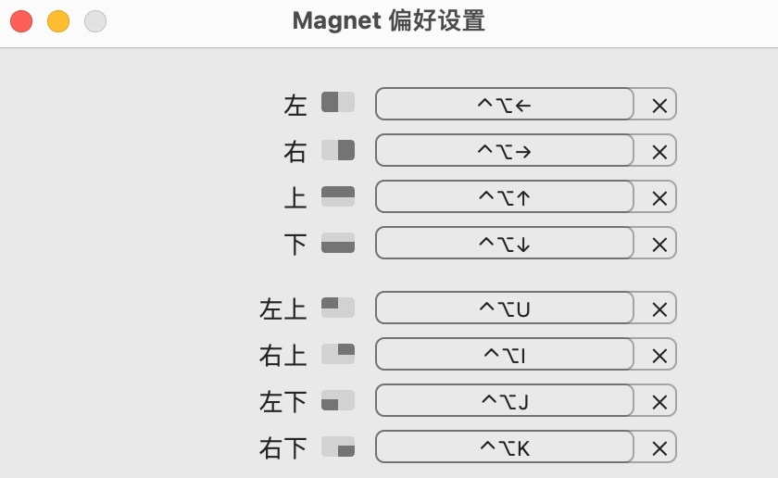Close the Magnet 偏好设置 window

[x=21, y=21]
